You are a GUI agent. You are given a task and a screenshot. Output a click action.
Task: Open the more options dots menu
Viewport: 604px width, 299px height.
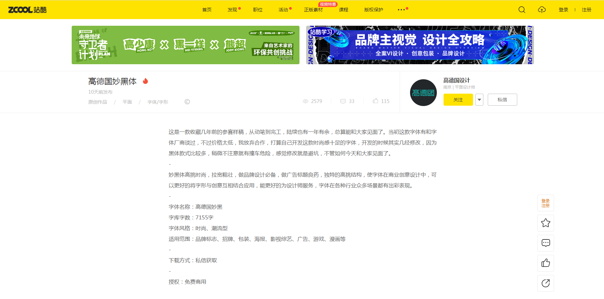(x=401, y=10)
